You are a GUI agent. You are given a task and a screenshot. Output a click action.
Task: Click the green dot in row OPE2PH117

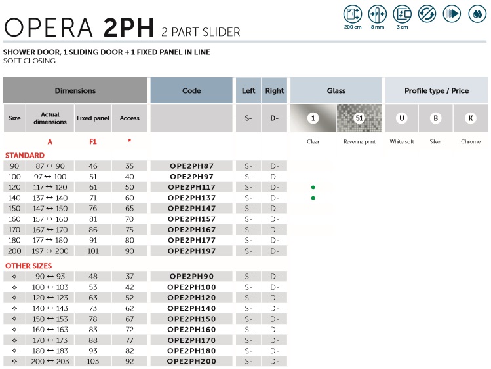[x=313, y=187]
